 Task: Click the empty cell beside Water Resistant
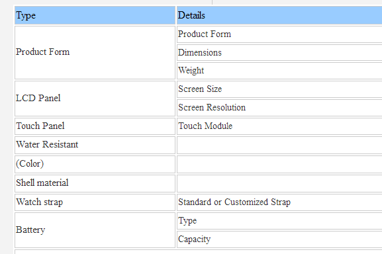pyautogui.click(x=279, y=145)
